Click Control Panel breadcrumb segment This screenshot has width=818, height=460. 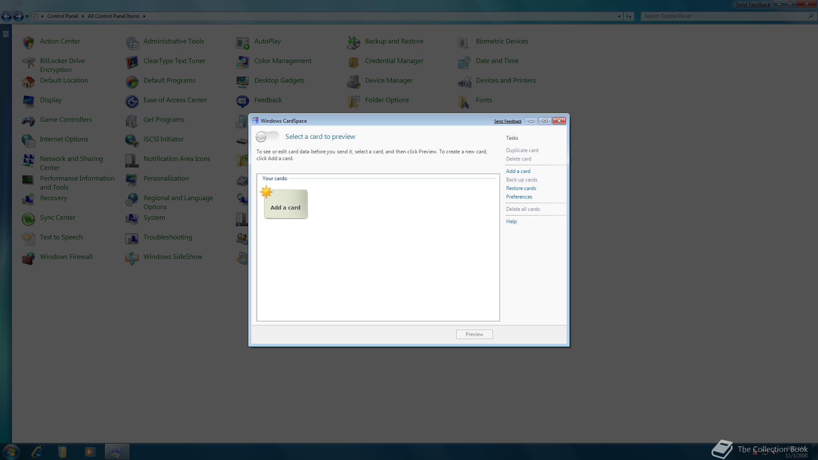click(x=62, y=16)
